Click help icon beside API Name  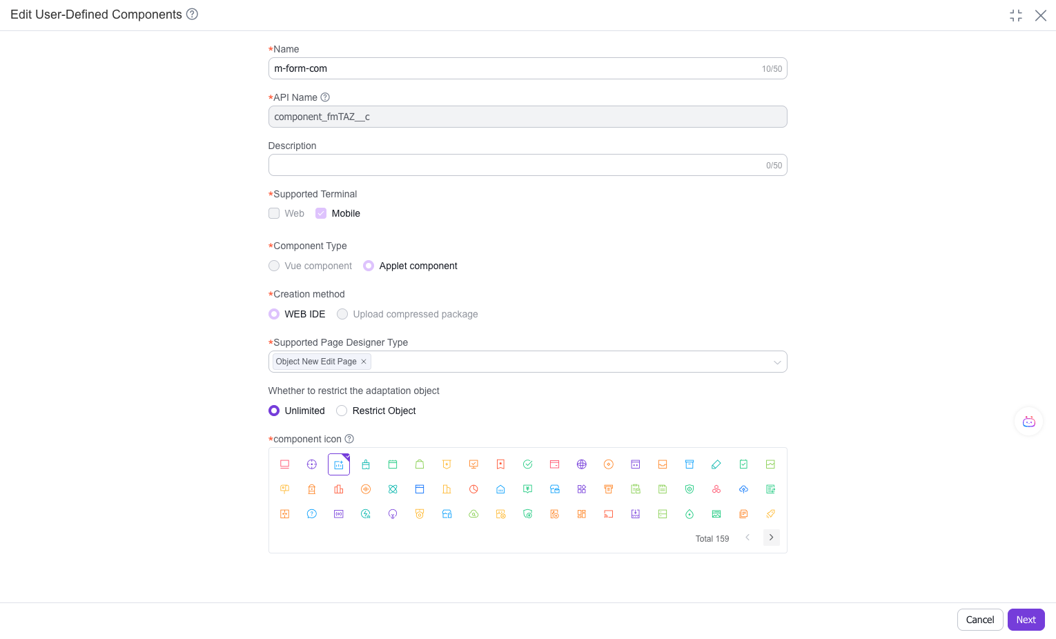coord(325,97)
